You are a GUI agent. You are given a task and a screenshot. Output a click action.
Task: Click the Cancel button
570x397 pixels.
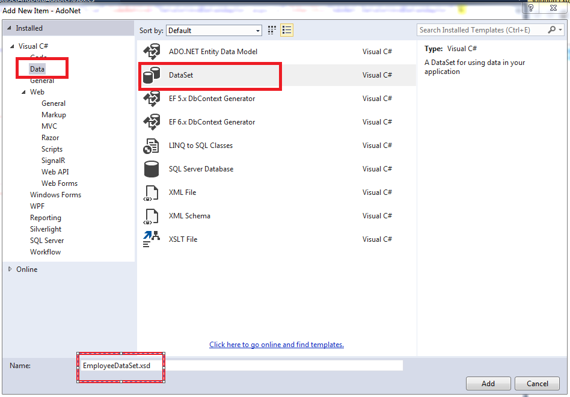(538, 384)
